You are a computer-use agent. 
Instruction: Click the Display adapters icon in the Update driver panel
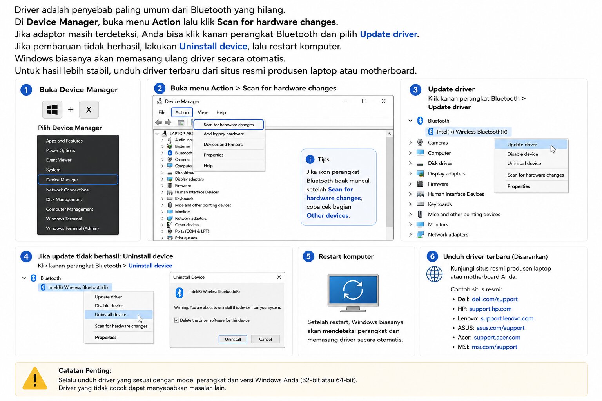click(x=420, y=173)
